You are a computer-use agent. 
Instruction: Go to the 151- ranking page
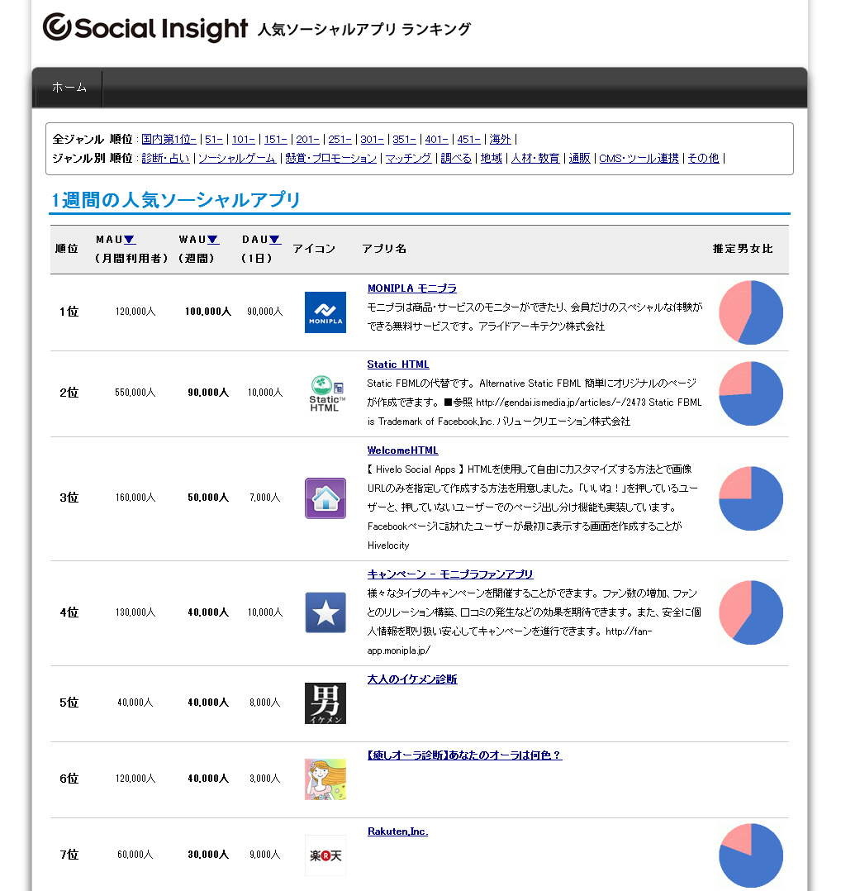275,139
